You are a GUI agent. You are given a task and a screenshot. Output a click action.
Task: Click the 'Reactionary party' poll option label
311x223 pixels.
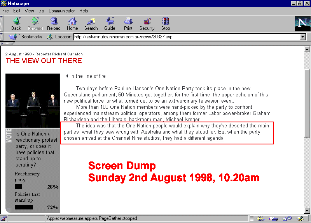tap(27, 177)
